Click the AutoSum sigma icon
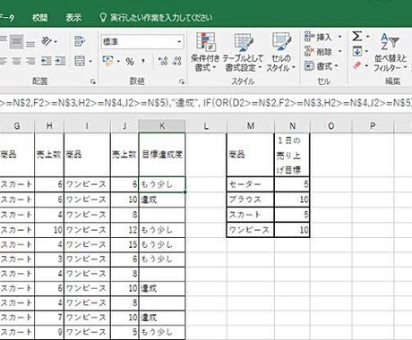This screenshot has height=340, width=412. (x=357, y=37)
